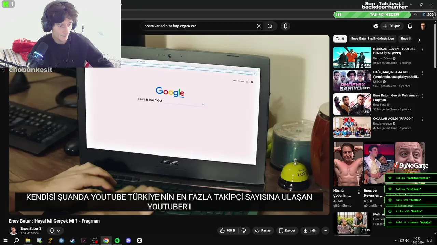Viewport: 437px width, 245px height.
Task: Open the recording app with red dot
Action: point(95,241)
